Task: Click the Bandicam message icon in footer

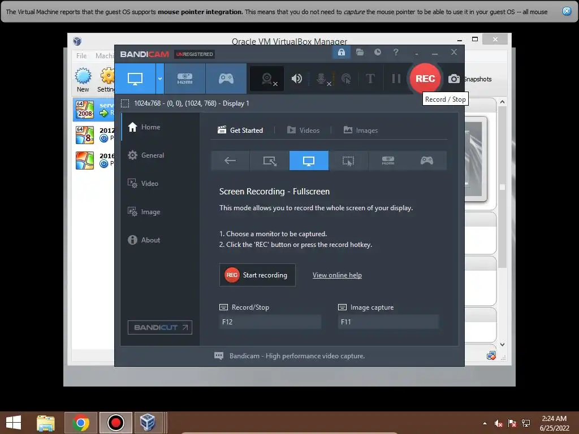Action: pyautogui.click(x=219, y=356)
